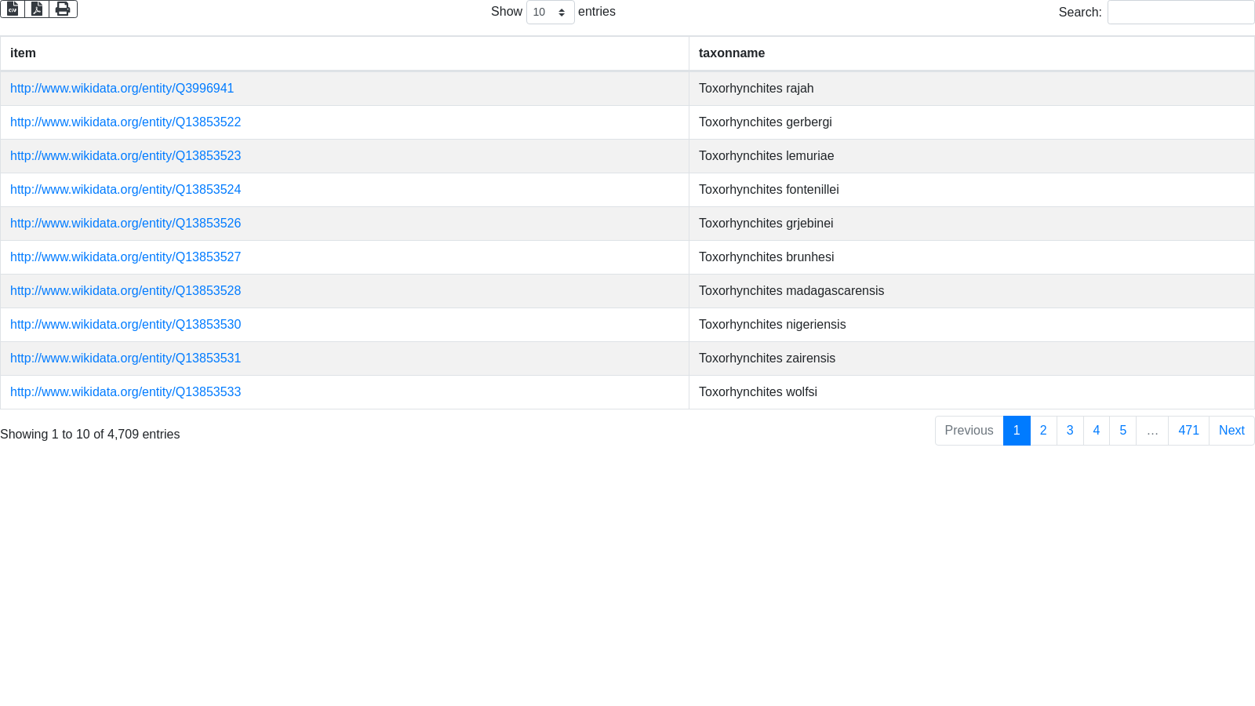1255x706 pixels.
Task: Go to page 2 of results
Action: click(x=1043, y=431)
